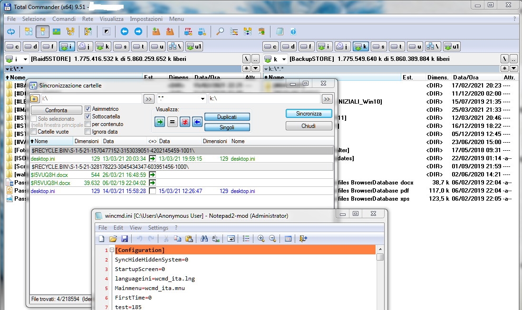Click >> browse button next to i:\ path

(149, 99)
